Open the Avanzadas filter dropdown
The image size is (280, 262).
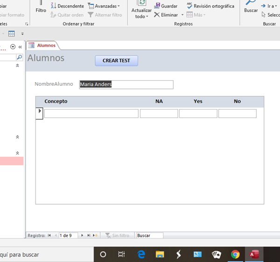pyautogui.click(x=104, y=6)
